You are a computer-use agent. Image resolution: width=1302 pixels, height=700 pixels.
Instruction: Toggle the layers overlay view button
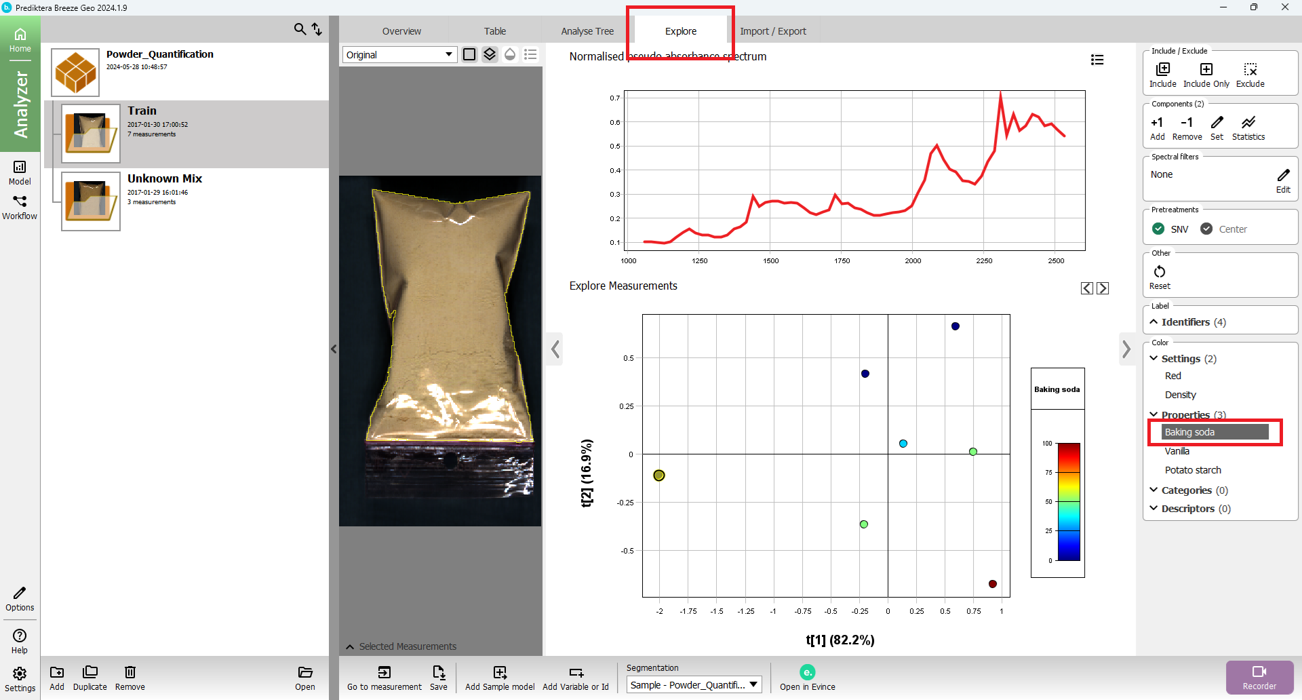(x=490, y=55)
